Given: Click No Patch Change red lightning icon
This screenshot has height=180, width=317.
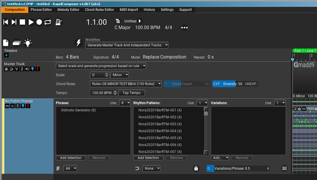Looking at the screenshot, I should point(28,106).
